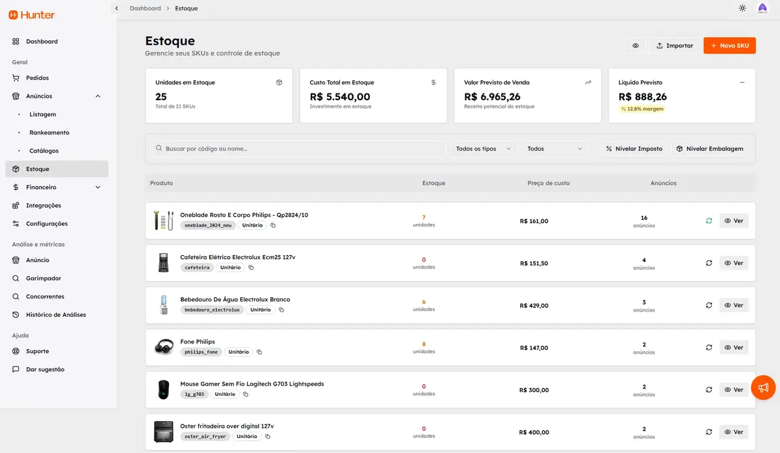Go to Rankeamento submenu item

point(49,132)
